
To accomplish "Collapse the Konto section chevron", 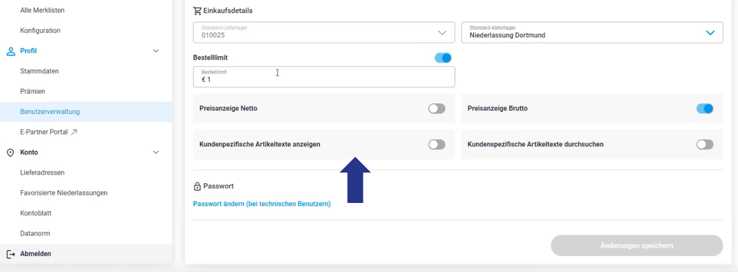I will tap(156, 152).
